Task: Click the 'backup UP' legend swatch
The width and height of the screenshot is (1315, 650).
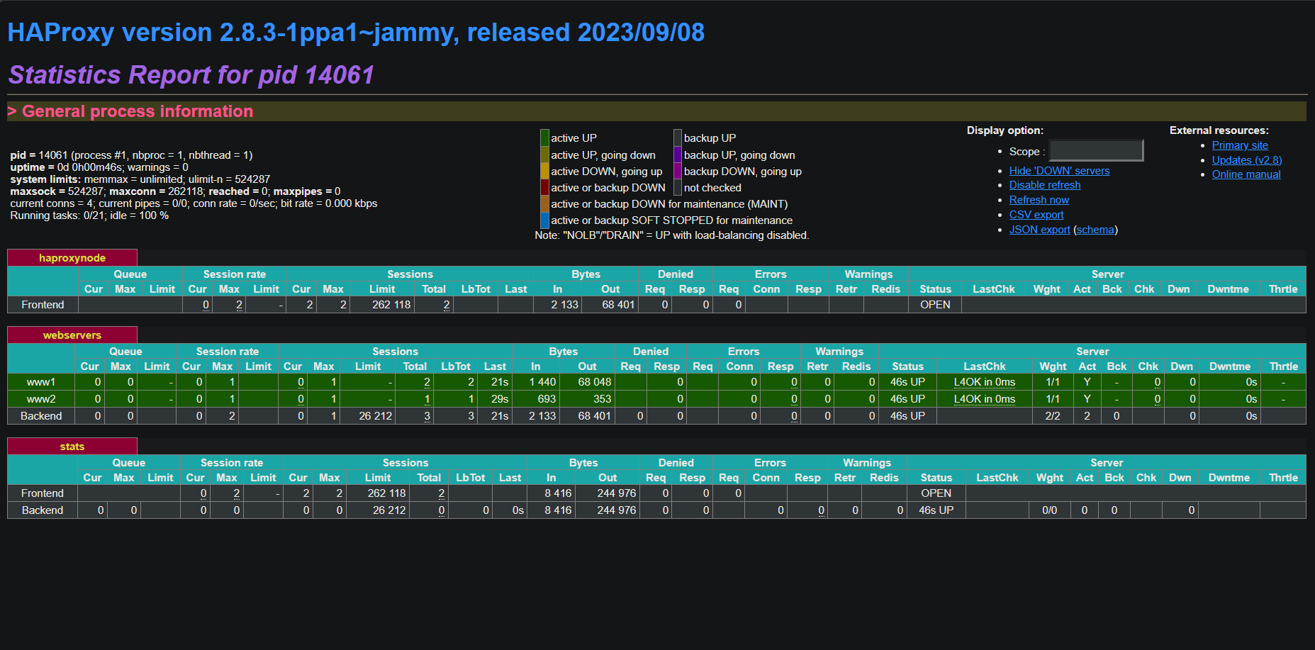Action: pos(678,138)
